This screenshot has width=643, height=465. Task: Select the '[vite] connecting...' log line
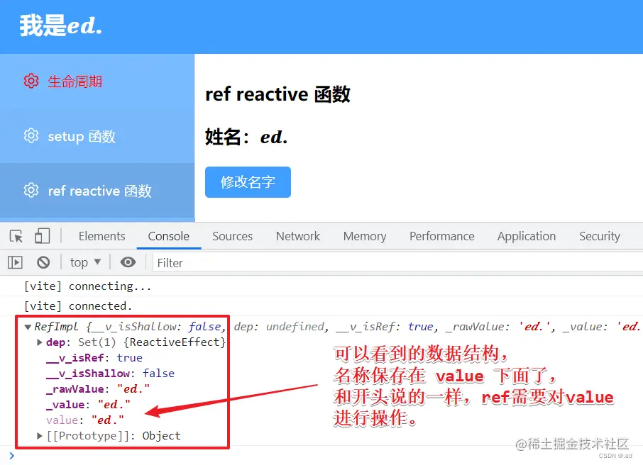tap(88, 286)
